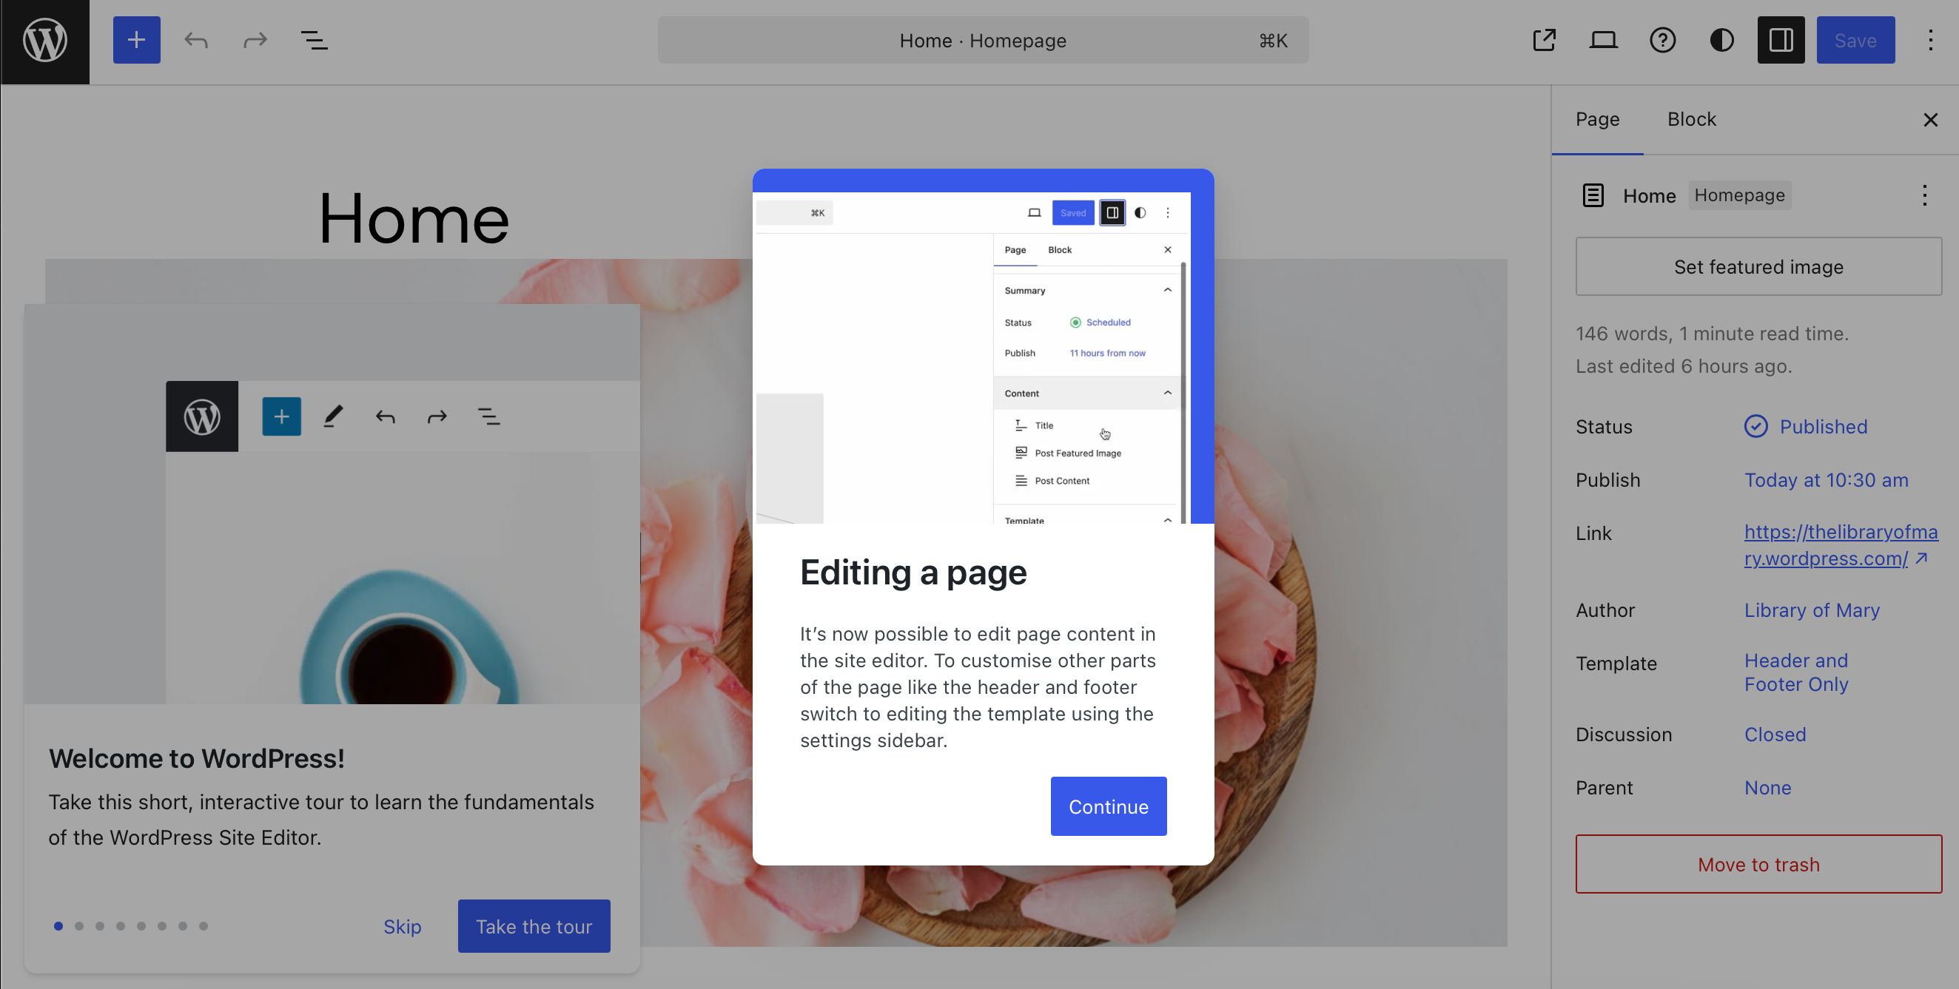Select the first tour pagination dot

58,926
